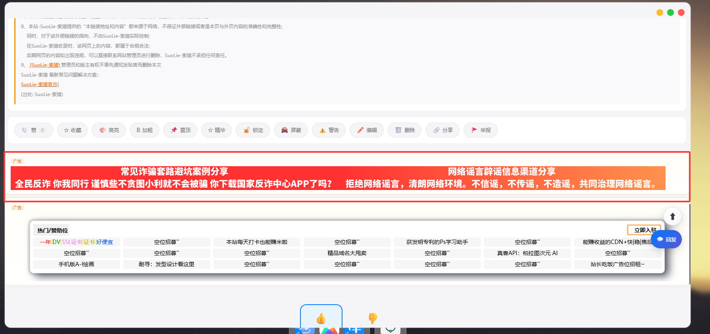This screenshot has height=334, width=710.
Task: Pin the post with the 置顶 button
Action: [x=180, y=130]
